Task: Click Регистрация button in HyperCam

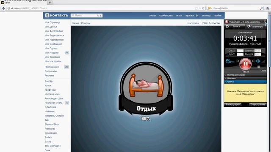Action: click(x=232, y=104)
